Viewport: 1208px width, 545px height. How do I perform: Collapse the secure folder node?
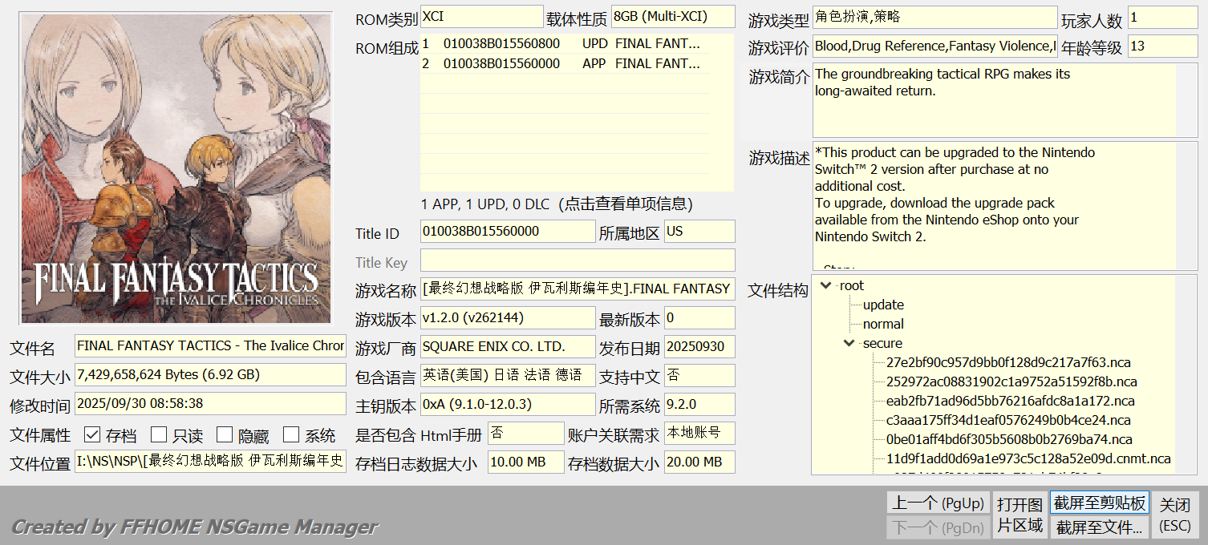(849, 343)
